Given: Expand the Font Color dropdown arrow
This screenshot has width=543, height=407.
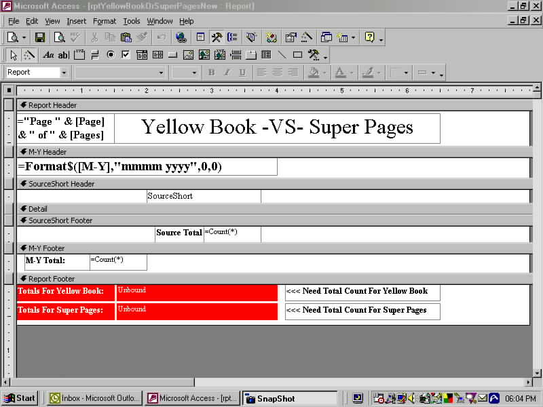Looking at the screenshot, I should (352, 73).
